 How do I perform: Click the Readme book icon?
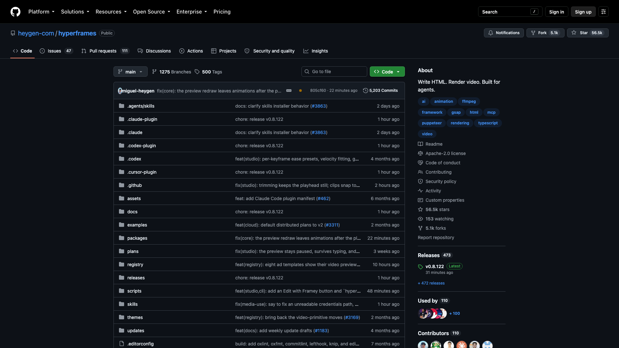[420, 144]
